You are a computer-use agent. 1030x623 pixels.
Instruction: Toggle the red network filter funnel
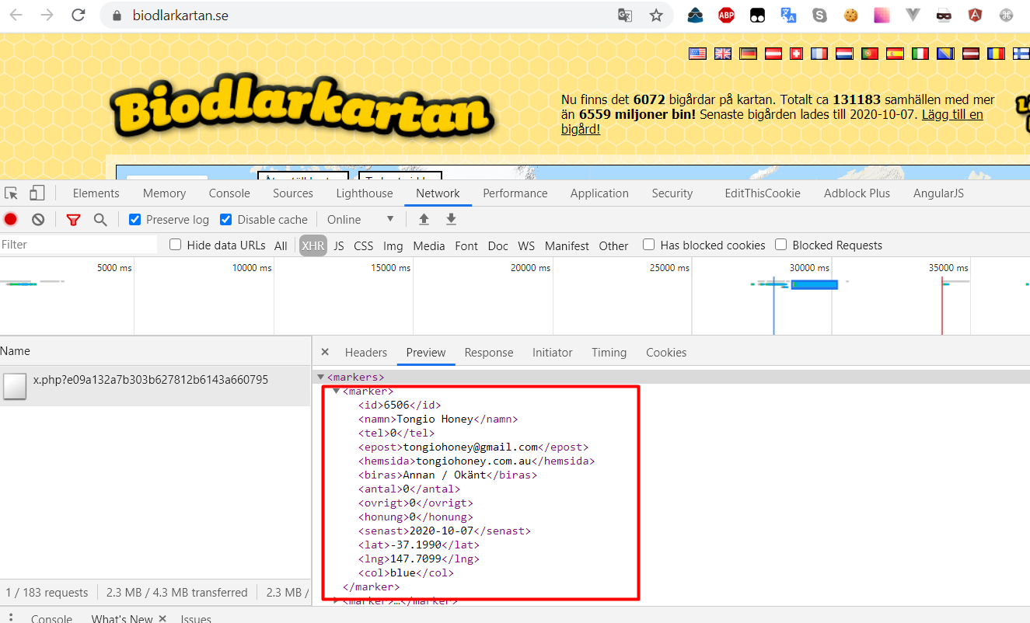(73, 220)
